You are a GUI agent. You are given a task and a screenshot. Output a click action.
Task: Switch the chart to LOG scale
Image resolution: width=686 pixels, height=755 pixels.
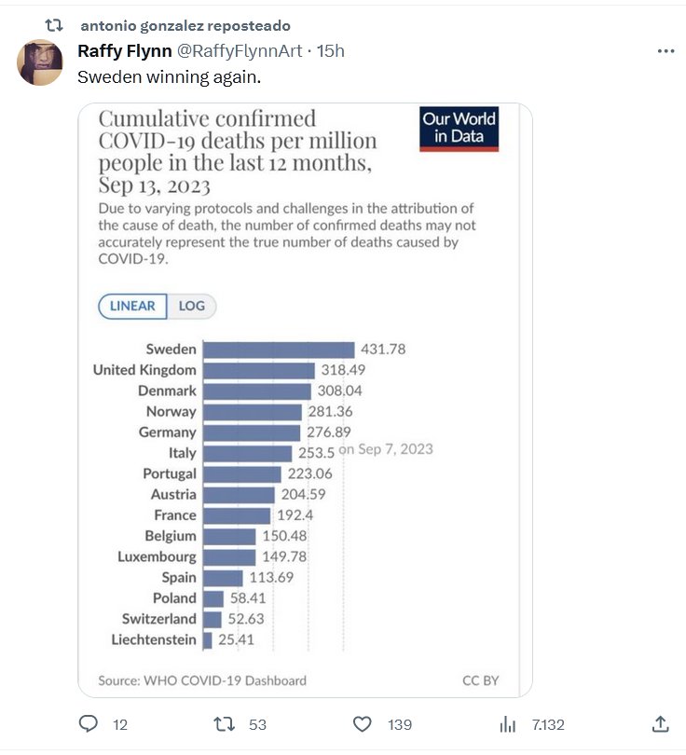tap(192, 306)
